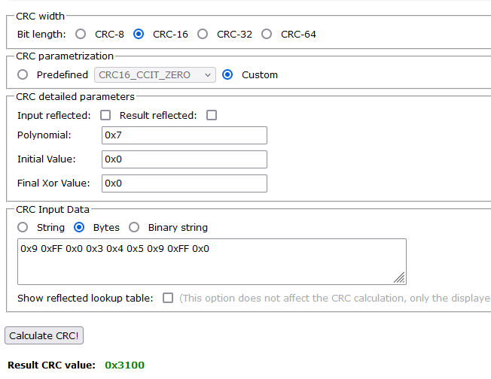Select the Custom parametrization option

tap(227, 74)
